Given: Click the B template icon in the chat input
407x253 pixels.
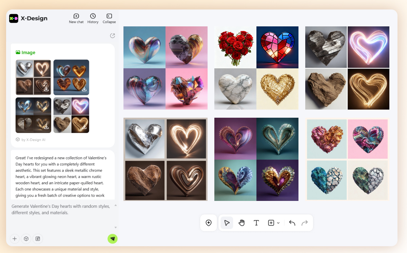Looking at the screenshot, I should pyautogui.click(x=38, y=238).
